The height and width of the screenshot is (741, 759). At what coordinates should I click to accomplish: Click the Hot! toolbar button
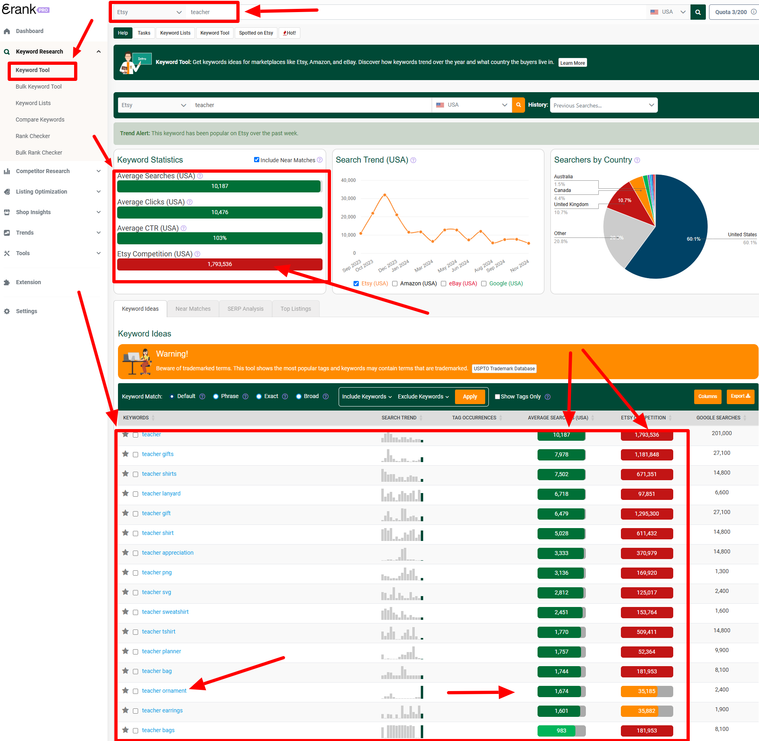[289, 33]
